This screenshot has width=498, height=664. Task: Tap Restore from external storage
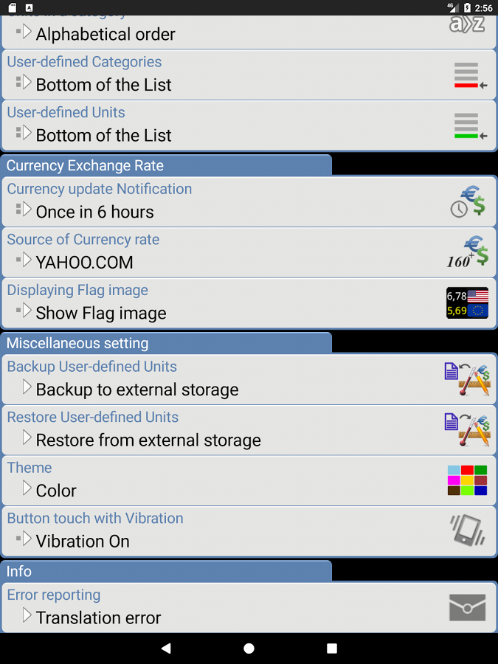click(148, 440)
